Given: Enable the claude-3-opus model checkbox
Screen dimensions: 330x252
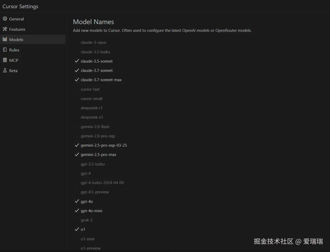Looking at the screenshot, I should [x=77, y=42].
